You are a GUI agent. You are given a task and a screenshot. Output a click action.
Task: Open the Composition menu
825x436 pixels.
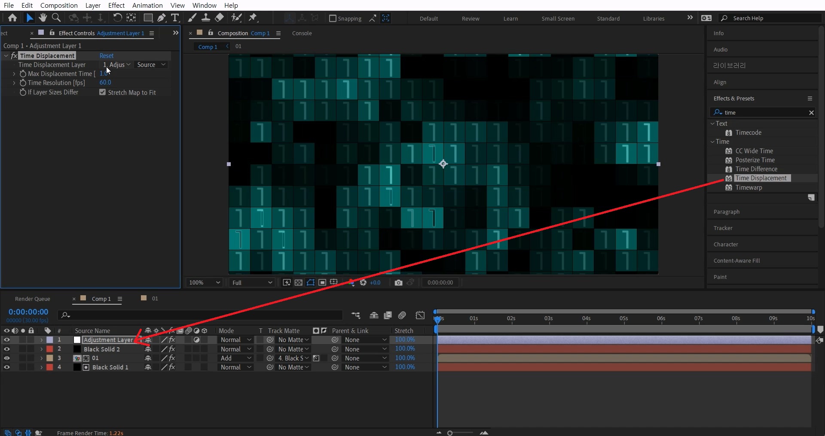[x=59, y=5]
